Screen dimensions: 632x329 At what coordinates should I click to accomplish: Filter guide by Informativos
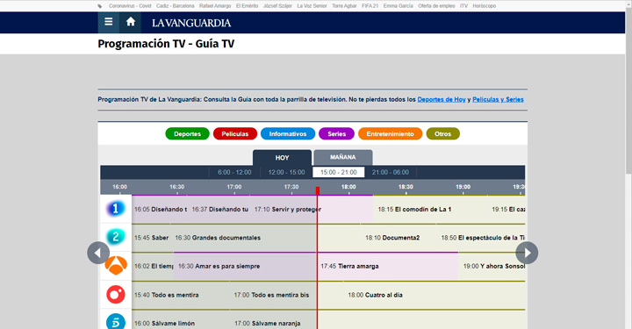pos(288,133)
